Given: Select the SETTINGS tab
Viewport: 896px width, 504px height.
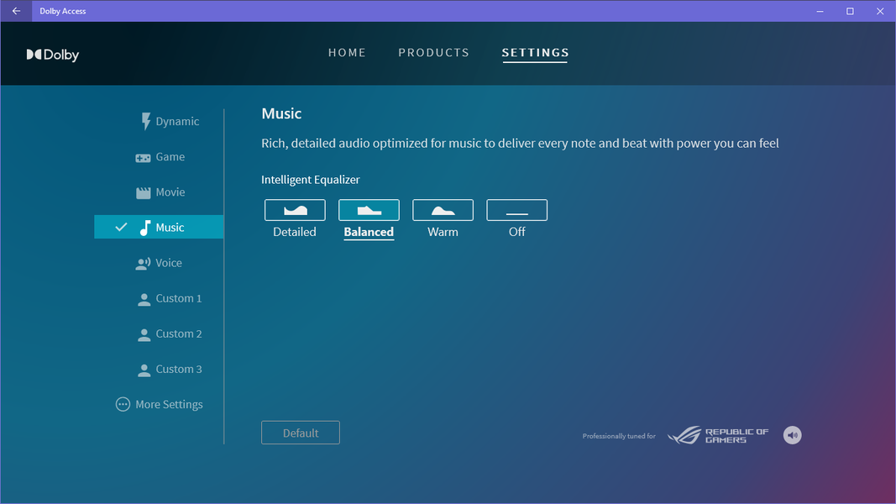Looking at the screenshot, I should [536, 53].
